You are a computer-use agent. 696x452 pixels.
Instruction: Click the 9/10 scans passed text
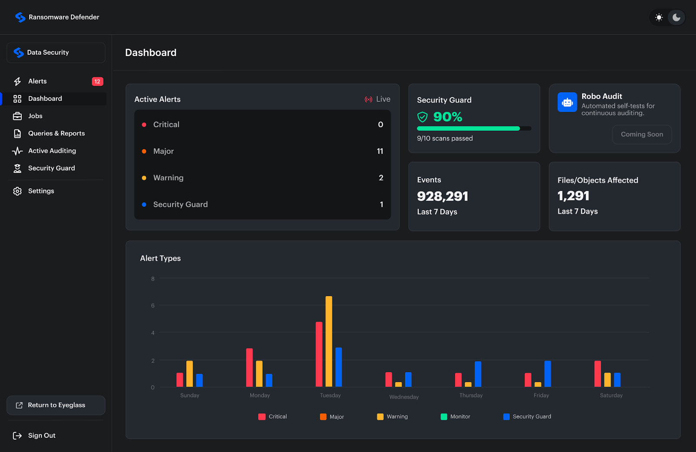(445, 138)
